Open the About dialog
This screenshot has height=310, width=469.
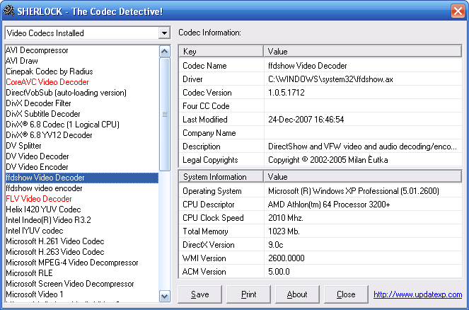297,294
